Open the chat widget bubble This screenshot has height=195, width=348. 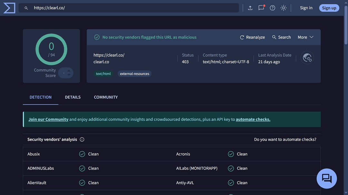click(x=327, y=178)
